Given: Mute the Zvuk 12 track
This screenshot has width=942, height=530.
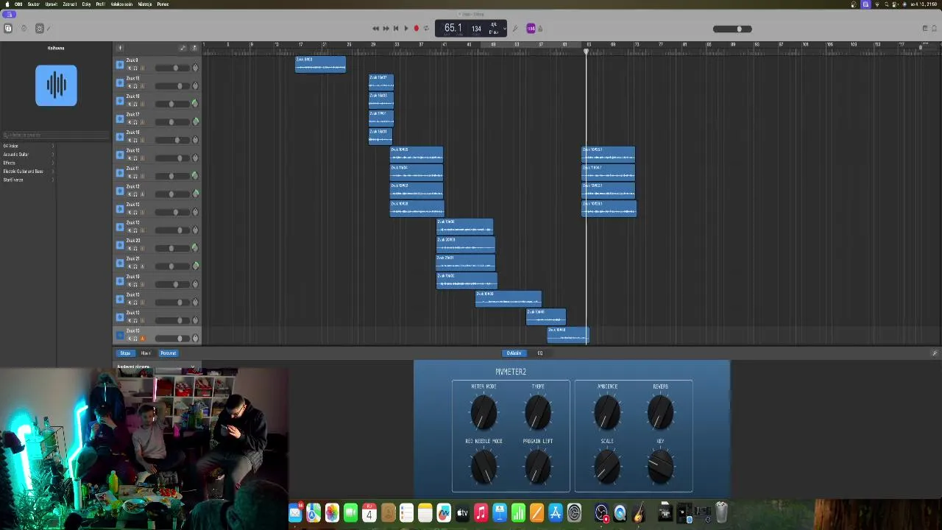Looking at the screenshot, I should coord(129,194).
